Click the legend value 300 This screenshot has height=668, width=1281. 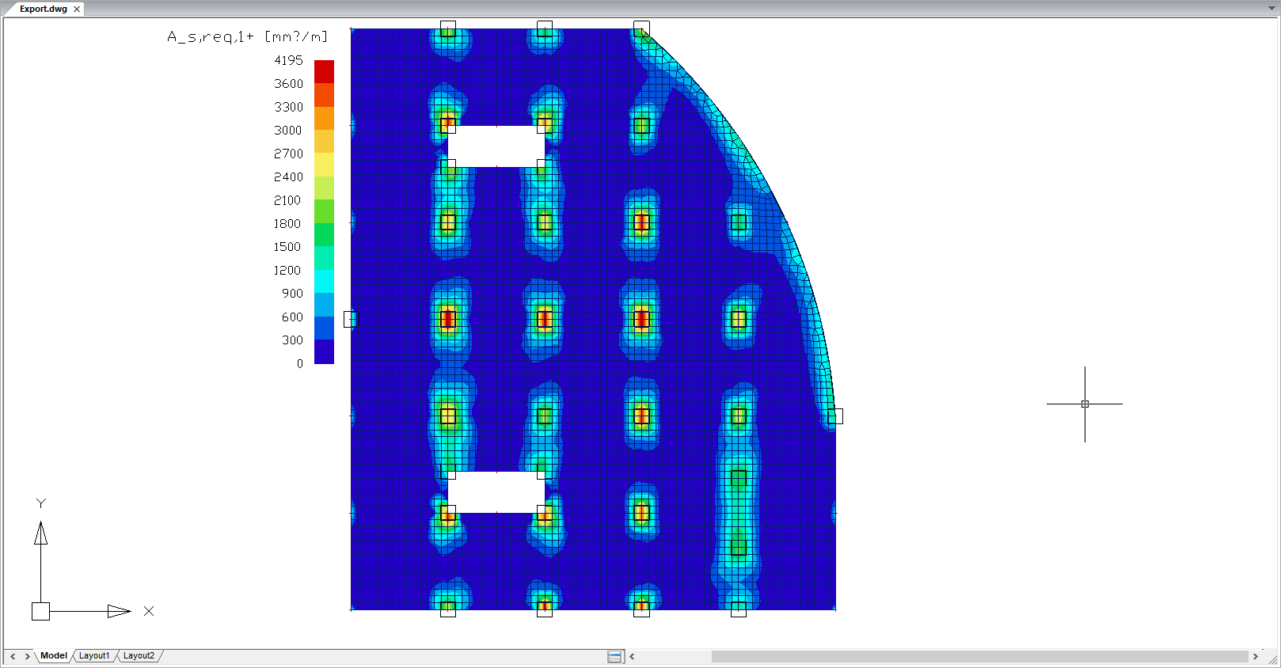[292, 340]
